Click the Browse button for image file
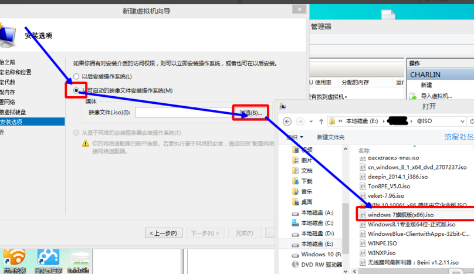 click(x=250, y=113)
